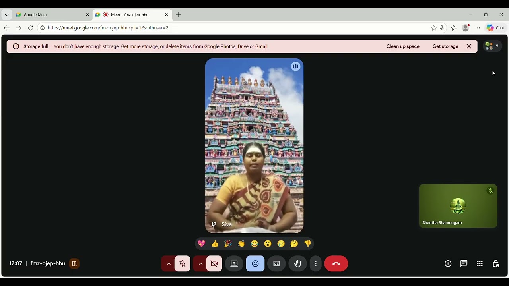The image size is (509, 286).
Task: Click the microphone icon in address bar
Action: point(442,28)
